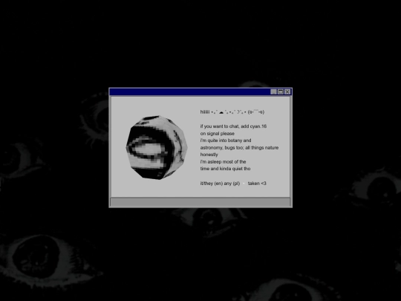The image size is (401, 301).
Task: Click the word 'honestly'
Action: [x=209, y=155]
